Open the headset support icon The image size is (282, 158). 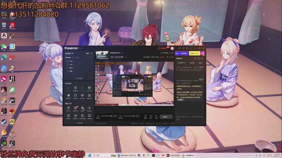click(183, 48)
